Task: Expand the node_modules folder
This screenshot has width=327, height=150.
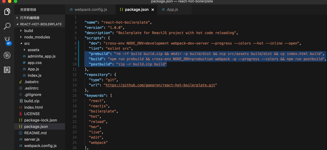Action: tap(37, 37)
